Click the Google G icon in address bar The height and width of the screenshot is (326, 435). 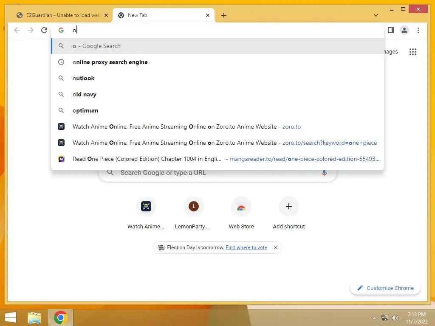pyautogui.click(x=61, y=30)
